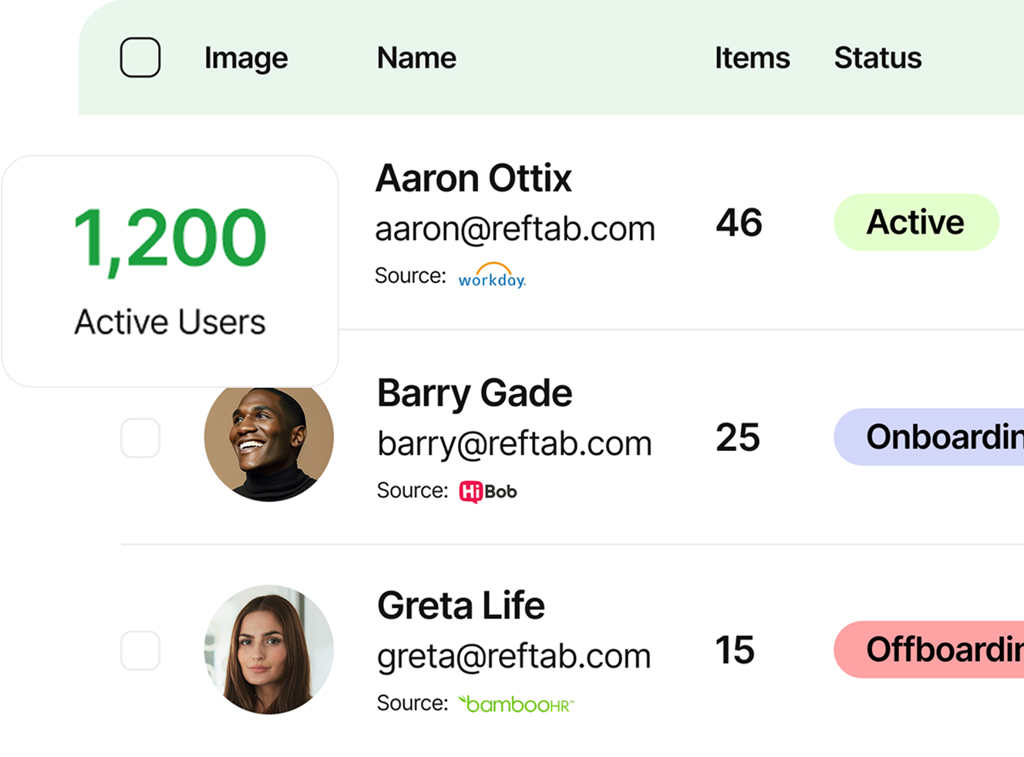Image resolution: width=1024 pixels, height=757 pixels.
Task: Open Greta Life's profile photo
Action: point(269,650)
